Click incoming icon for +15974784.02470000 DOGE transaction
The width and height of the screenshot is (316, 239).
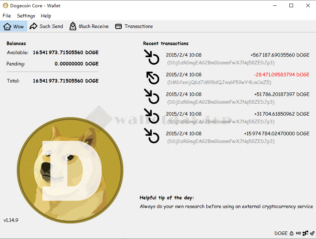pos(152,136)
